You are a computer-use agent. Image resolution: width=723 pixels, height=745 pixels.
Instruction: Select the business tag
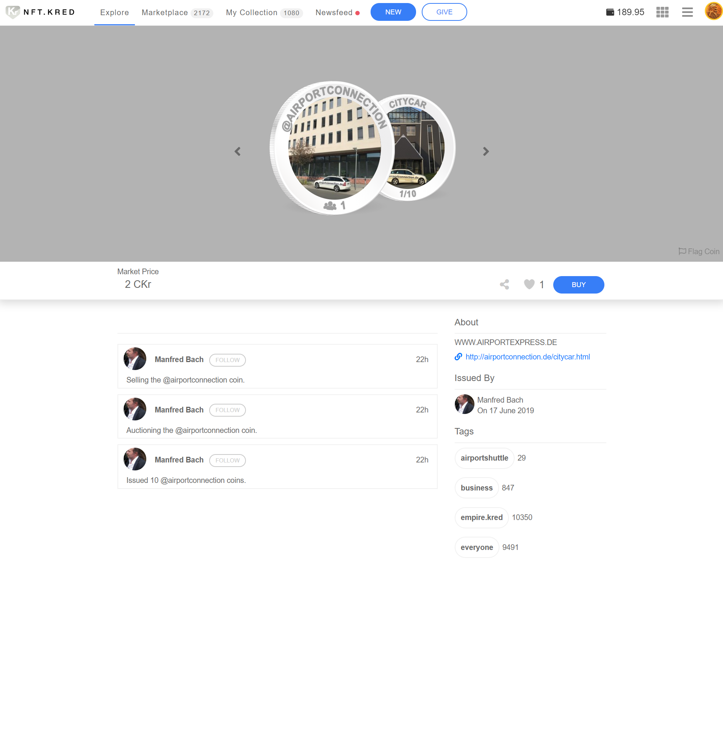[x=477, y=488]
